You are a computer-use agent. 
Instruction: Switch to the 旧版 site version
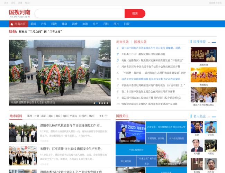[x=127, y=24]
